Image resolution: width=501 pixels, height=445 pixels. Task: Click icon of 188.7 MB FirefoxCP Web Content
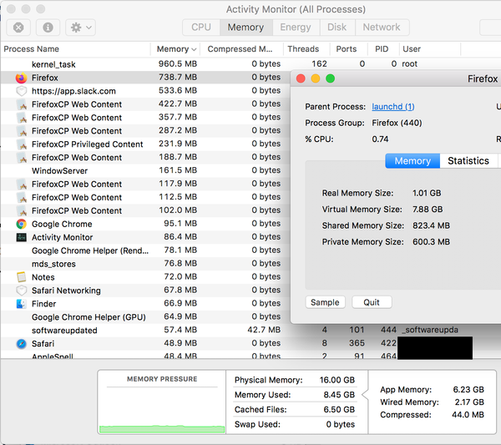pos(22,158)
